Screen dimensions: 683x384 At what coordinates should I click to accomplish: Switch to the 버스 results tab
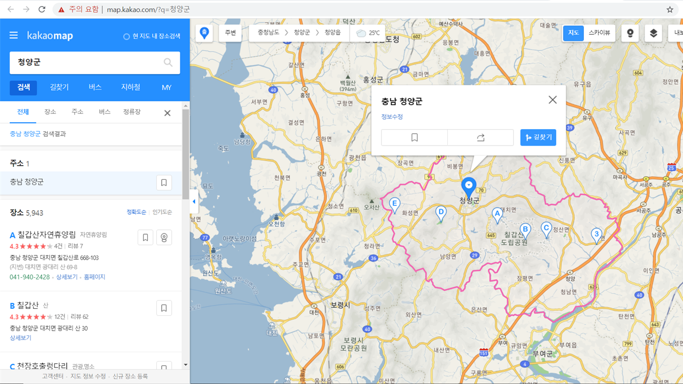pos(104,112)
